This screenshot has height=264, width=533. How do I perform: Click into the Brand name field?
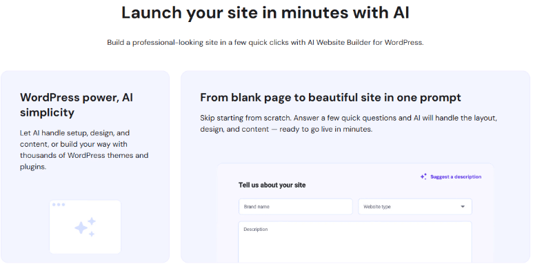(x=295, y=207)
